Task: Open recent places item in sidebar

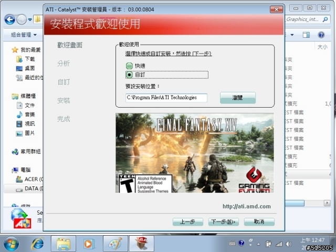Action: 29,78
